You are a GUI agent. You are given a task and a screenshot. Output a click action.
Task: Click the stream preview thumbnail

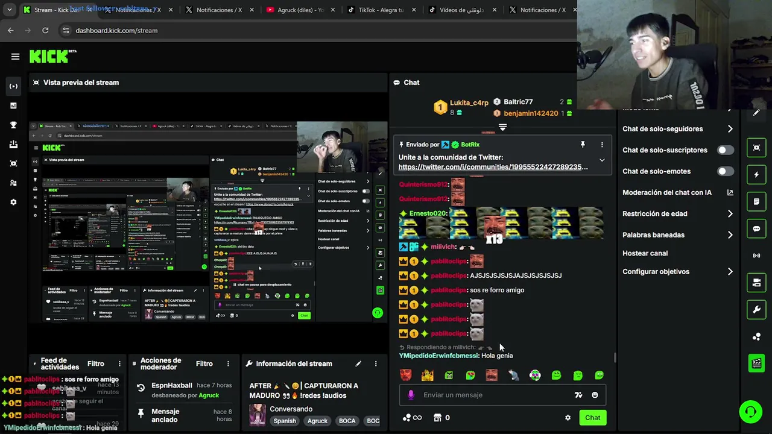coord(209,222)
